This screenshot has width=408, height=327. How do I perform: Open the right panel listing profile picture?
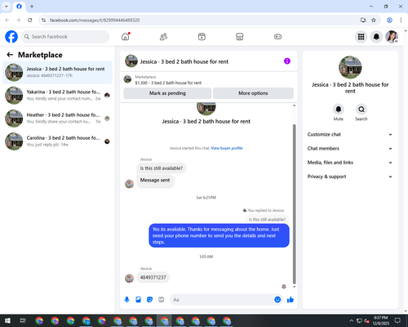[350, 67]
